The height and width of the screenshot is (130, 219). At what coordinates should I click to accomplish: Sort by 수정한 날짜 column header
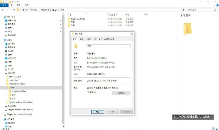tap(115, 14)
